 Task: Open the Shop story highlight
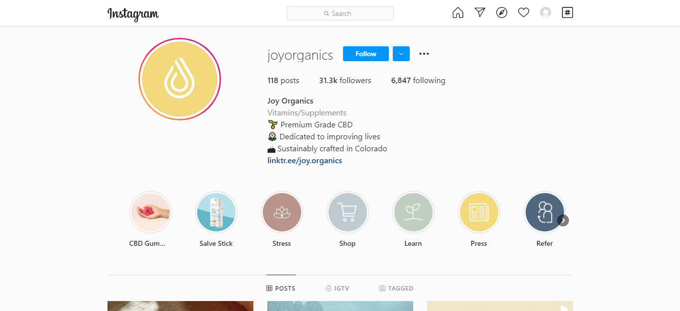click(347, 212)
